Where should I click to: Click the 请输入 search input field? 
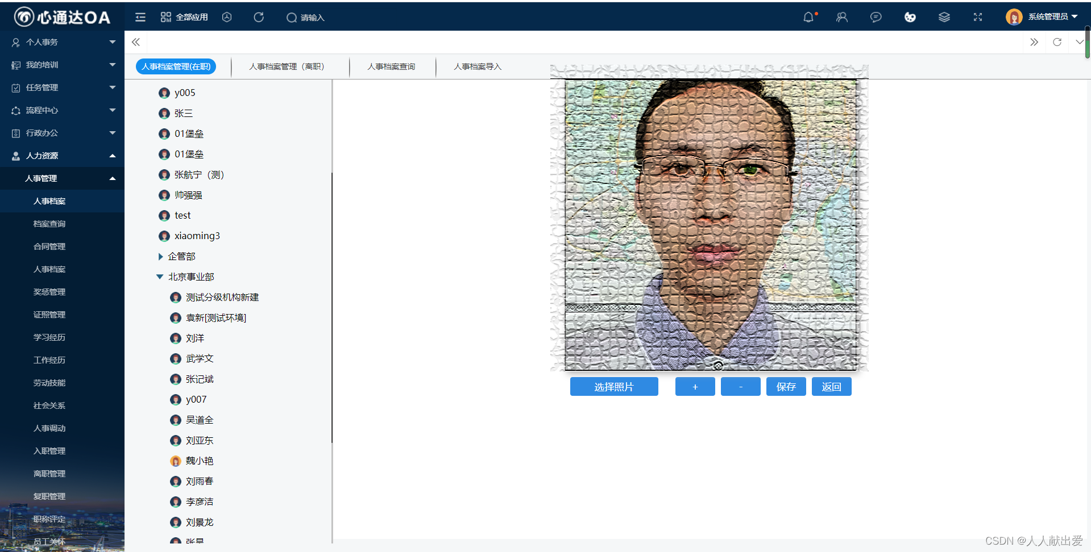313,18
